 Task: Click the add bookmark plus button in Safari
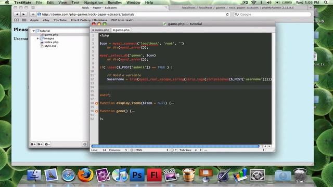click(x=33, y=14)
